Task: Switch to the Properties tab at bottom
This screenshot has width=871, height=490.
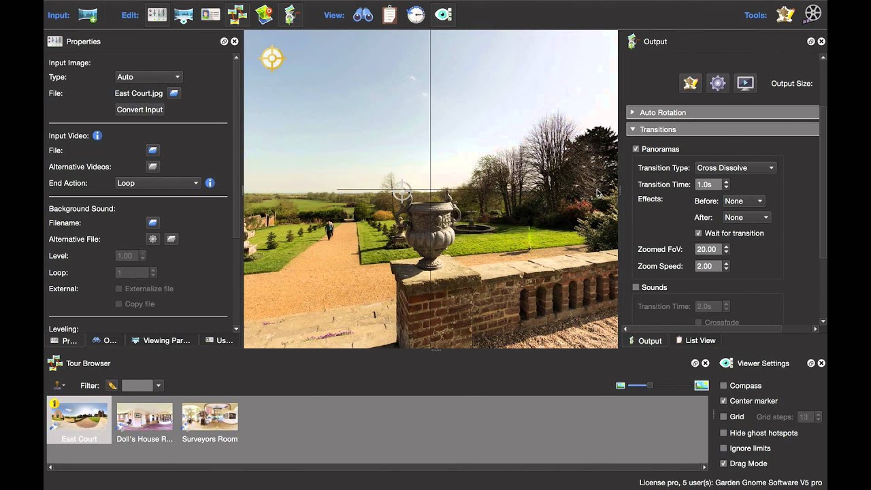Action: [64, 340]
